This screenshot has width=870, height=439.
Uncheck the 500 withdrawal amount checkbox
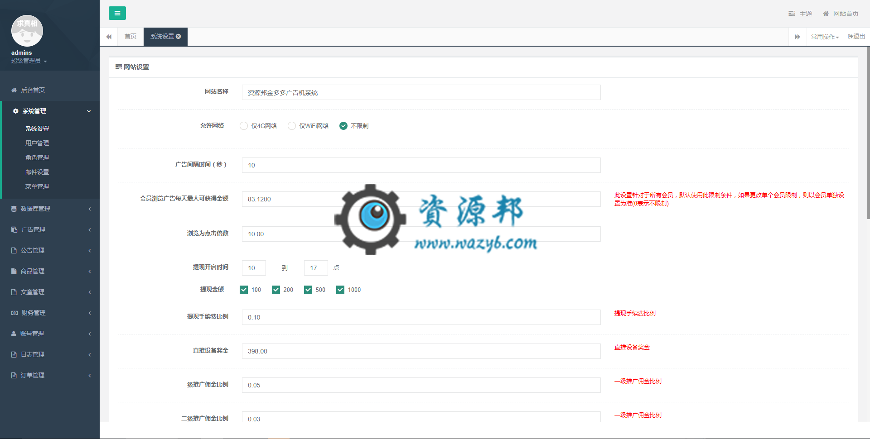(x=308, y=290)
